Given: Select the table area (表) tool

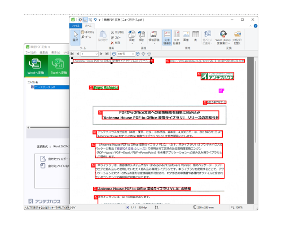Looking at the screenshot, I should [x=196, y=36].
